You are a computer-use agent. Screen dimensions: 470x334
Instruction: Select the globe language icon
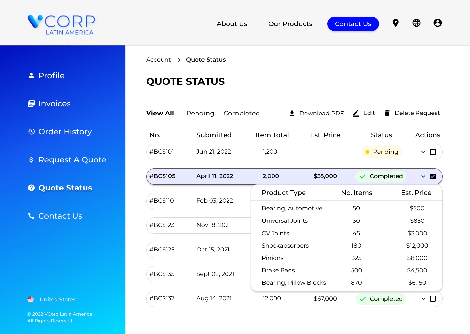click(x=416, y=23)
